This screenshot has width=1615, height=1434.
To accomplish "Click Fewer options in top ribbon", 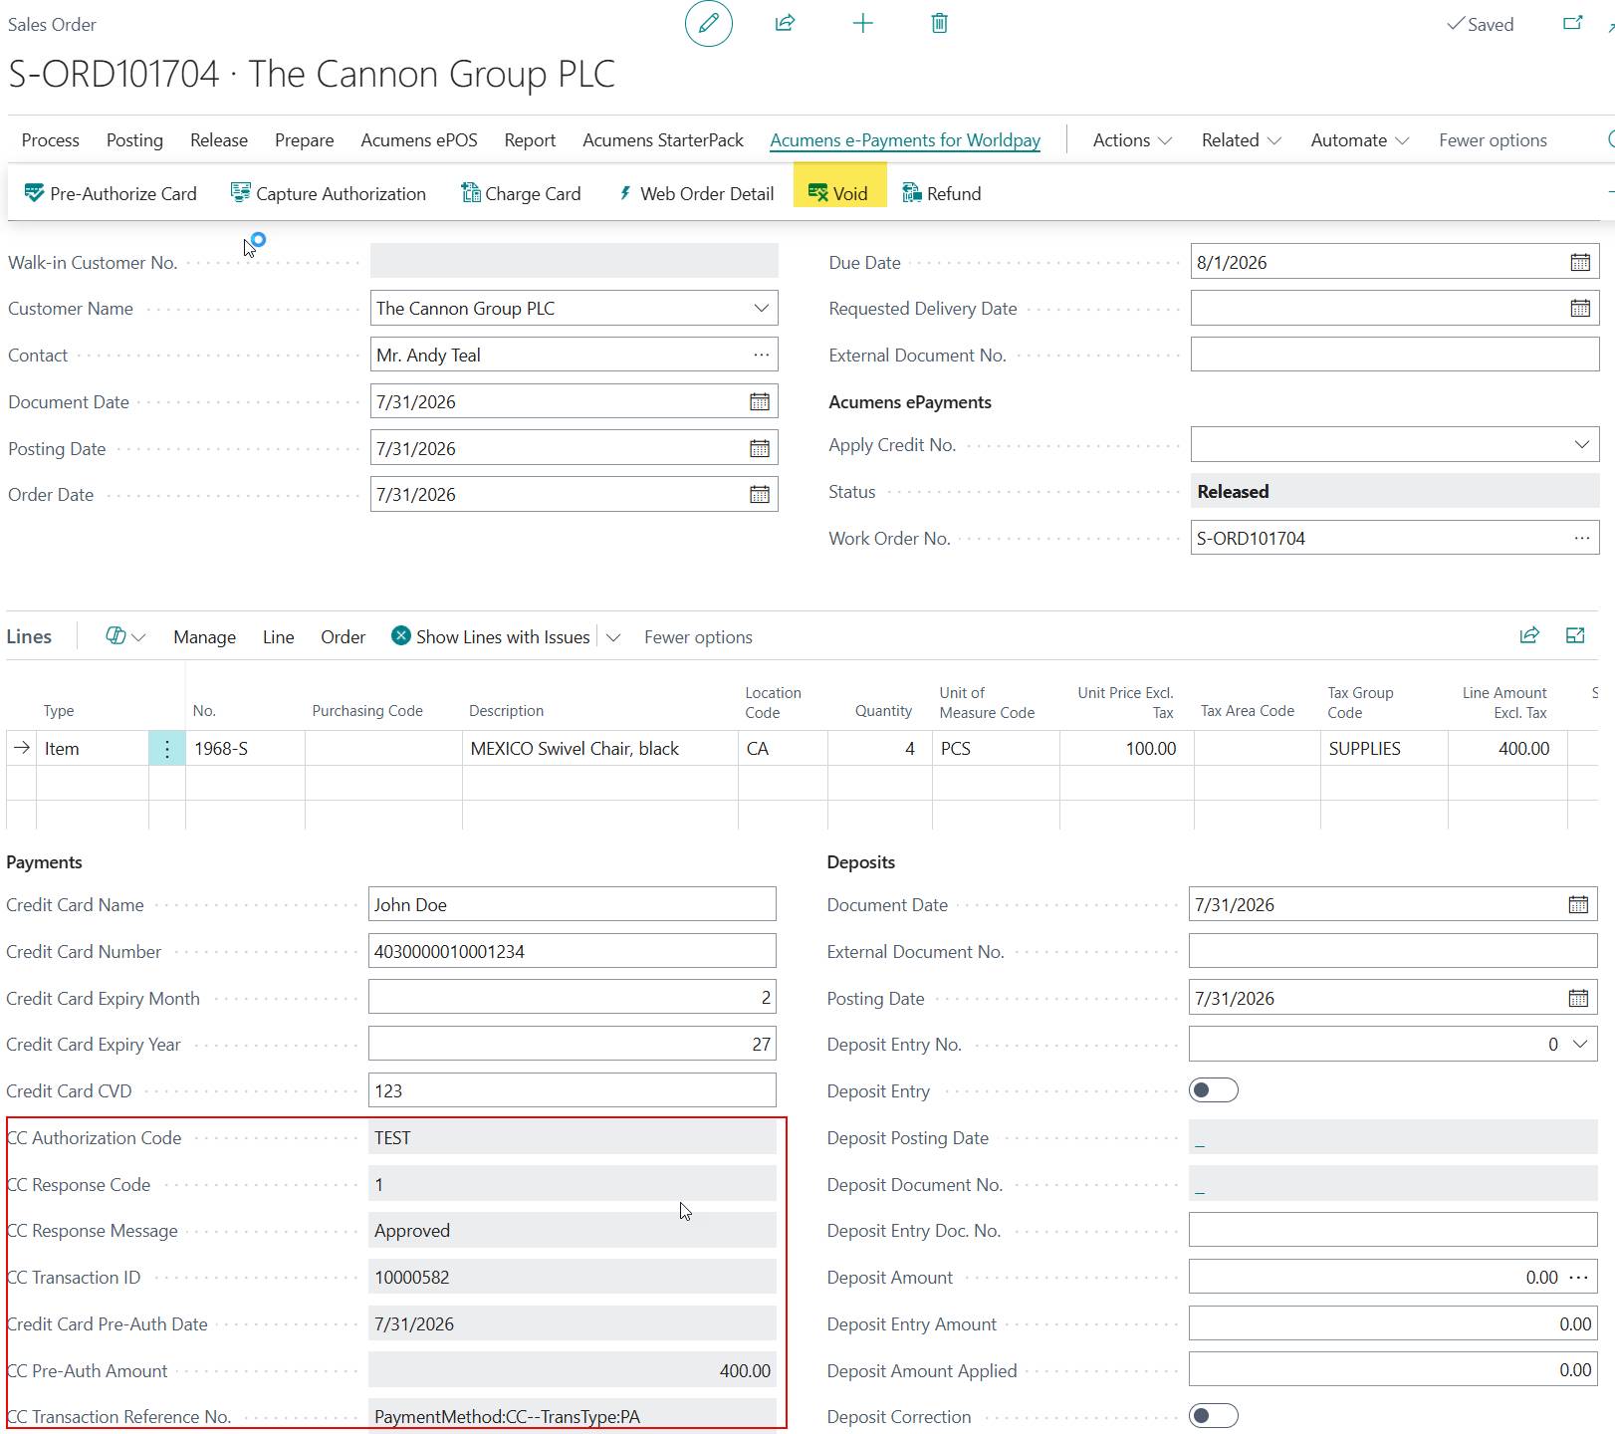I will [x=1493, y=140].
